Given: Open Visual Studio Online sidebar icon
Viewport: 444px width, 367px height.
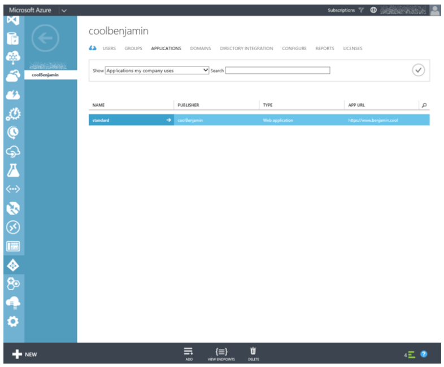Looking at the screenshot, I should pos(13,20).
